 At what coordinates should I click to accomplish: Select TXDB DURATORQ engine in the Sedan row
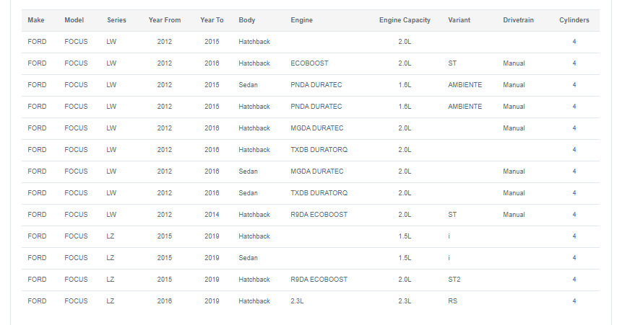pos(319,193)
